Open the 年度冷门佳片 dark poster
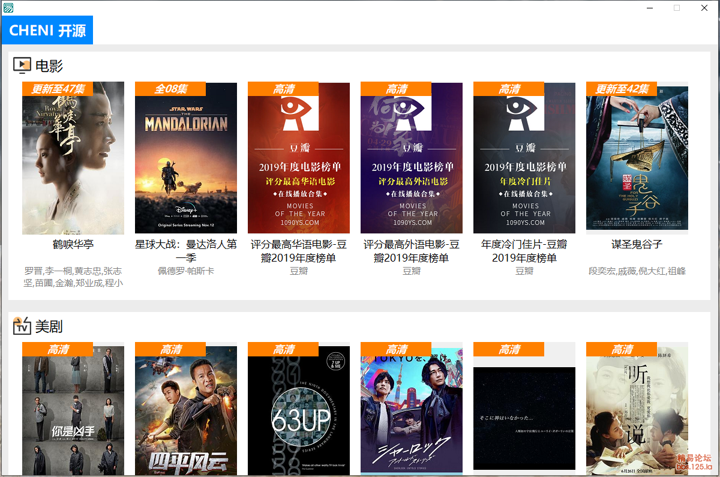Viewport: 720px width, 477px height. [524, 158]
